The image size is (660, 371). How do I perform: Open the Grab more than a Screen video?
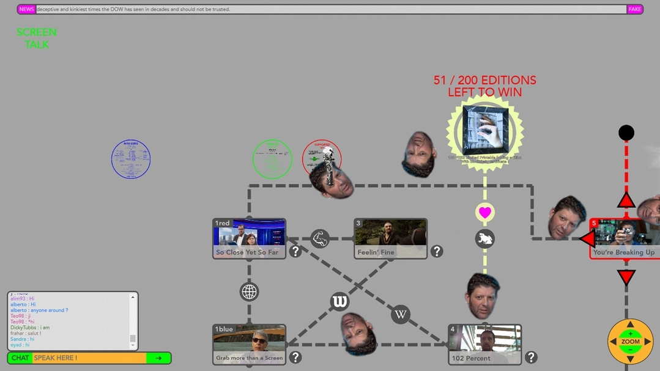coord(249,344)
